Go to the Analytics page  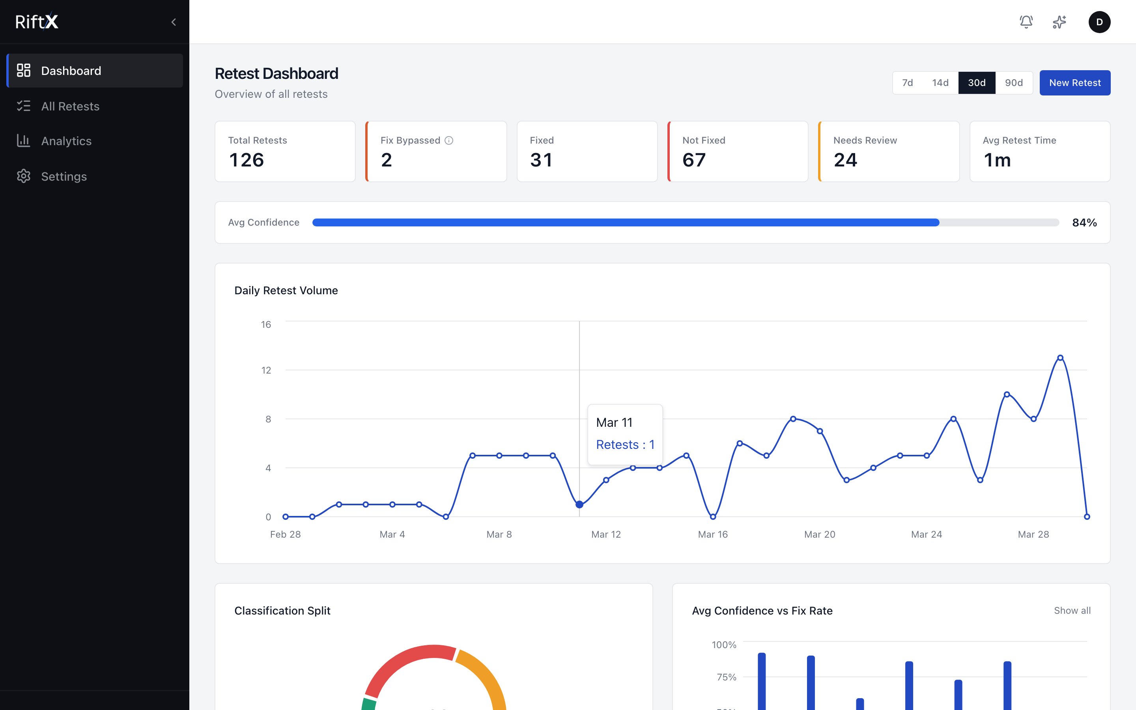[66, 141]
